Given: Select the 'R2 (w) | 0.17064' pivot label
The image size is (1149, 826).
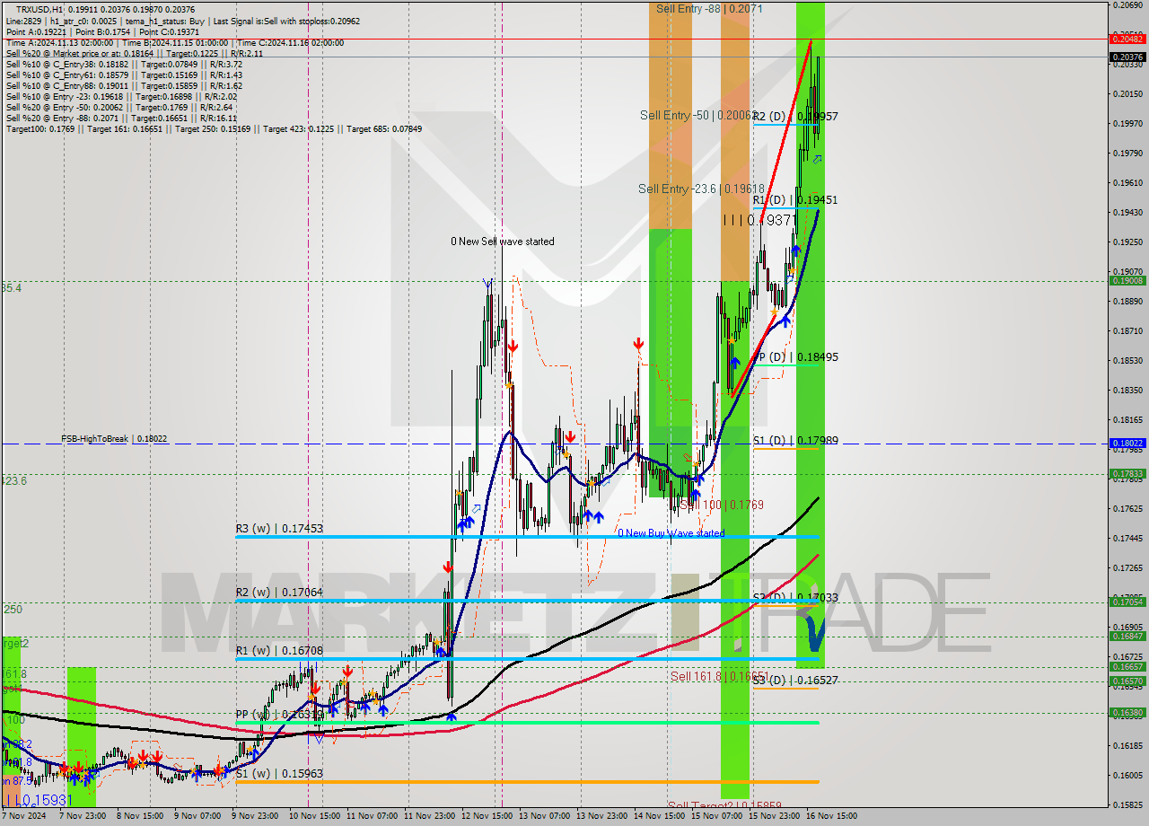Looking at the screenshot, I should pos(279,593).
